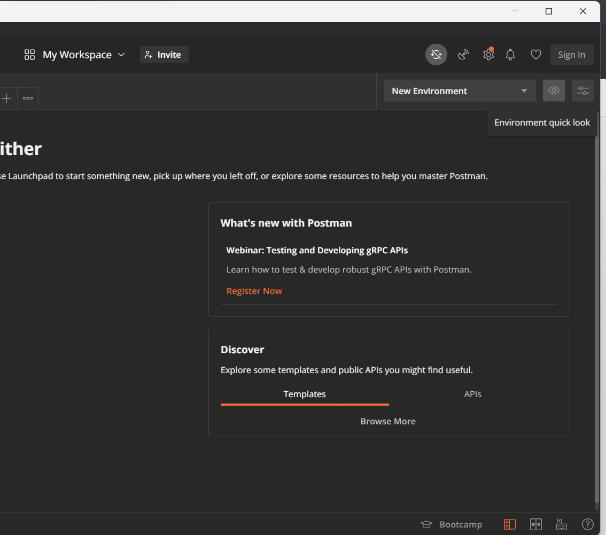Open keyboard shortcuts icon

(561, 524)
